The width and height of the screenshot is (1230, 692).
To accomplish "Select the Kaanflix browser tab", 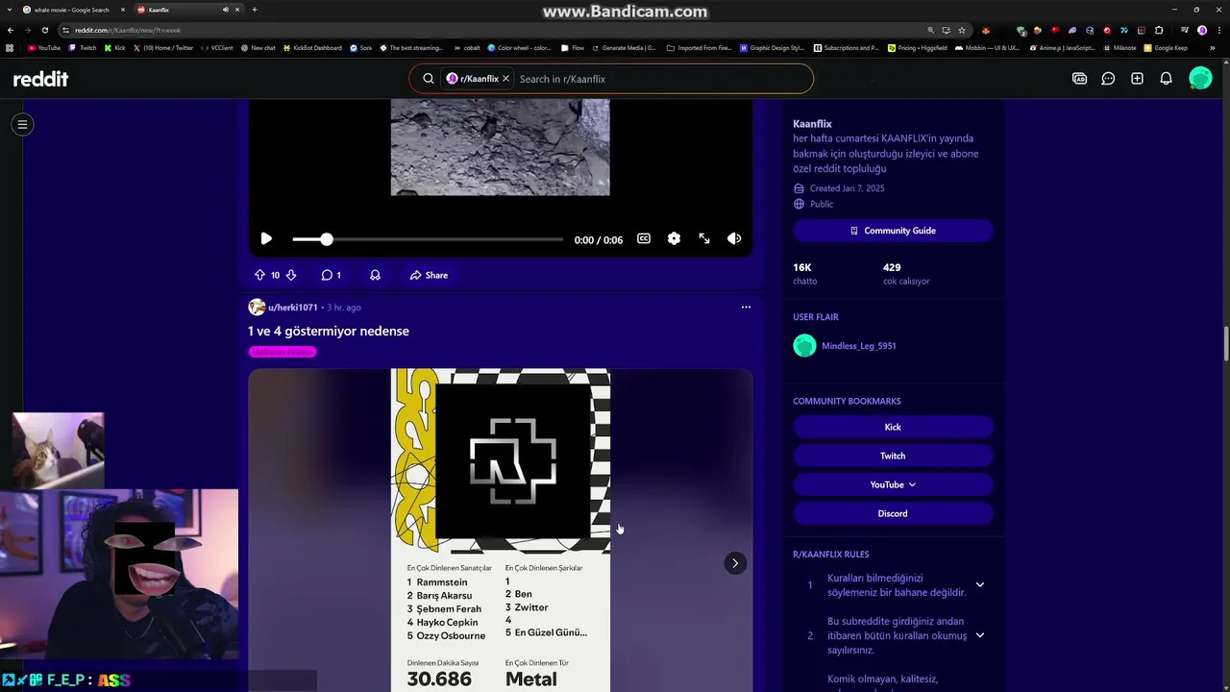I will point(187,10).
